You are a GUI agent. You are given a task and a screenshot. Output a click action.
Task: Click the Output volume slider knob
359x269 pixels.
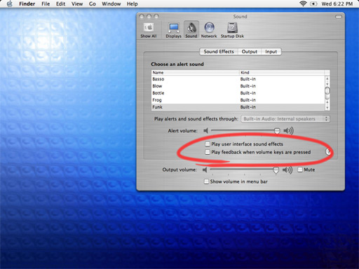point(276,170)
